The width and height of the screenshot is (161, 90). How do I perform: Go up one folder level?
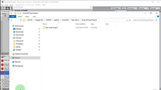tap(21, 20)
